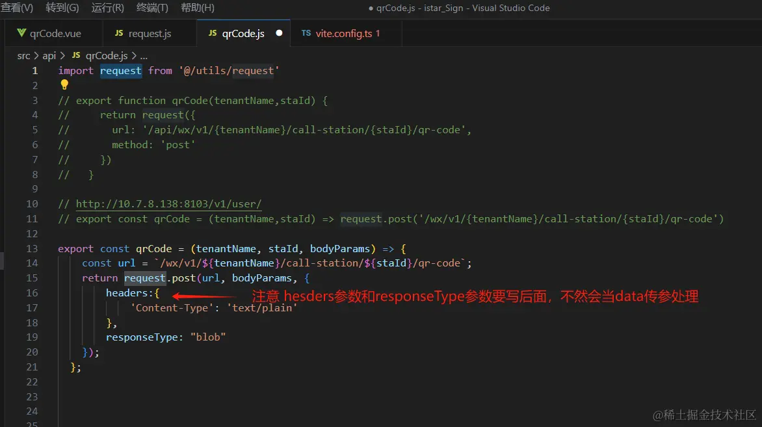Image resolution: width=762 pixels, height=427 pixels.
Task: Click the 'return' keyword on line 15
Action: coord(100,278)
